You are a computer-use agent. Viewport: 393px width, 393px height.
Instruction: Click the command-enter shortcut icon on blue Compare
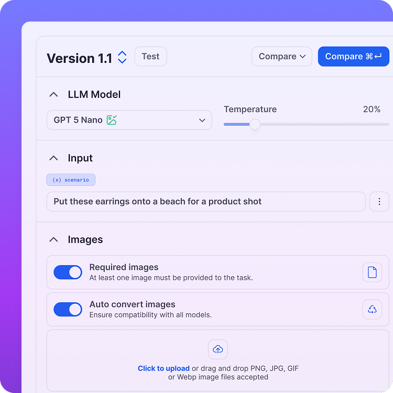click(x=374, y=57)
